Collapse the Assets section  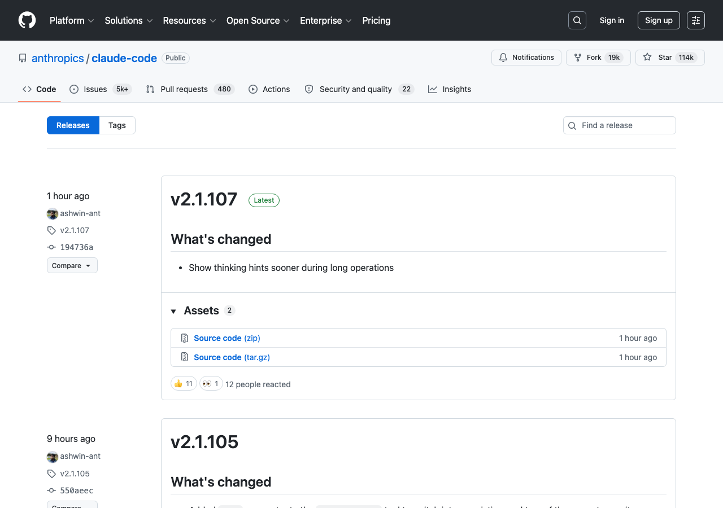tap(174, 311)
